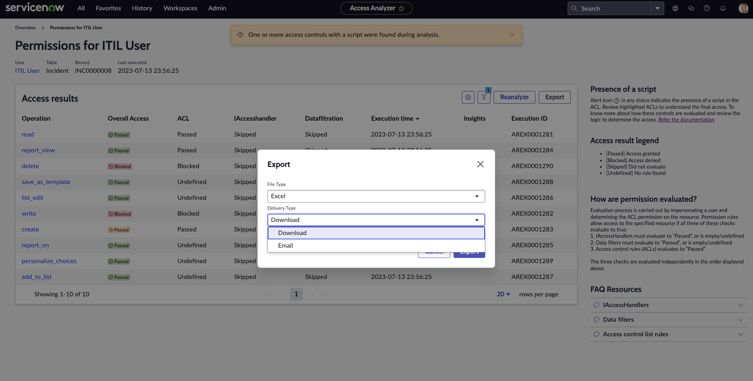Click the Access control list rules FAQ icon
753x381 pixels.
pos(597,334)
